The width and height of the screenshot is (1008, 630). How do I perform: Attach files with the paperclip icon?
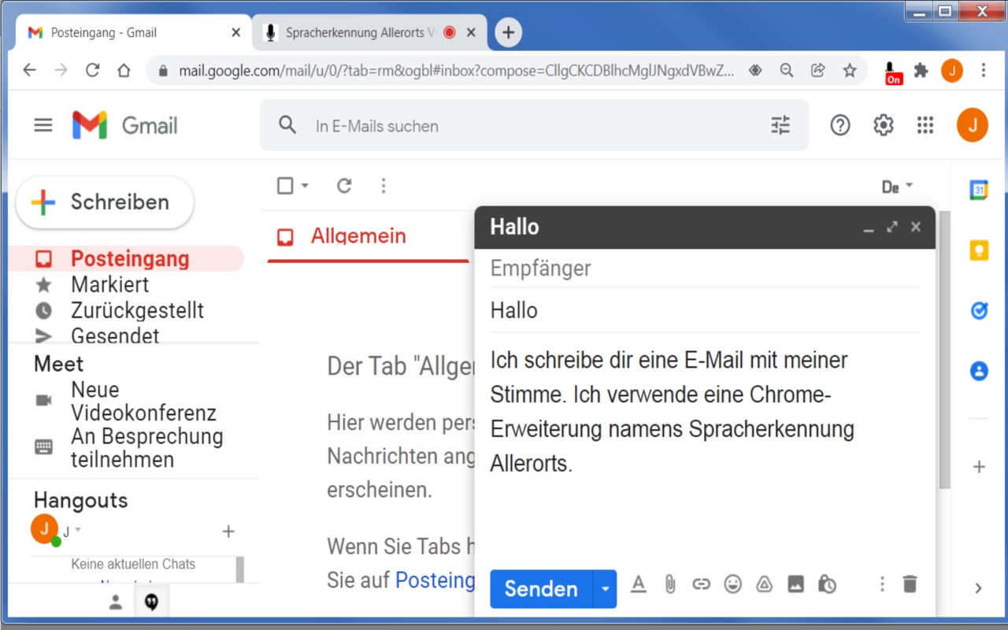click(670, 584)
